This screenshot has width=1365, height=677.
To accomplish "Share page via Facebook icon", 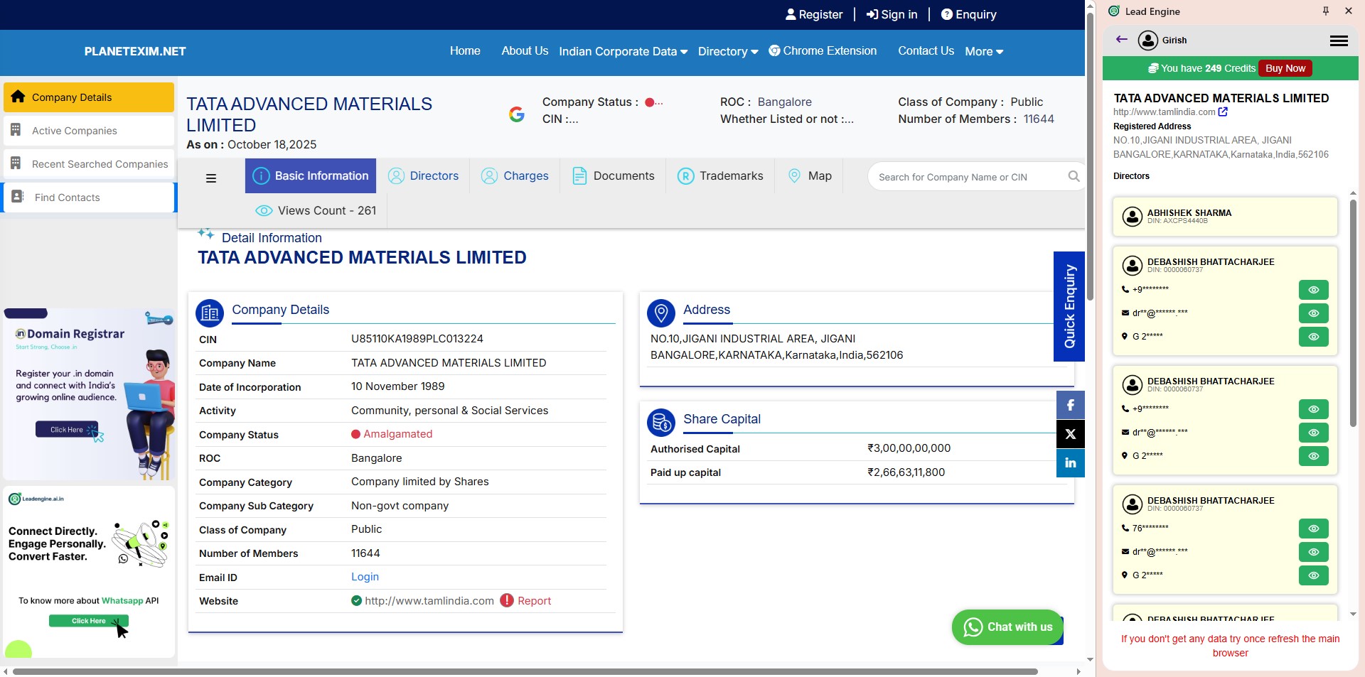I will pos(1070,405).
